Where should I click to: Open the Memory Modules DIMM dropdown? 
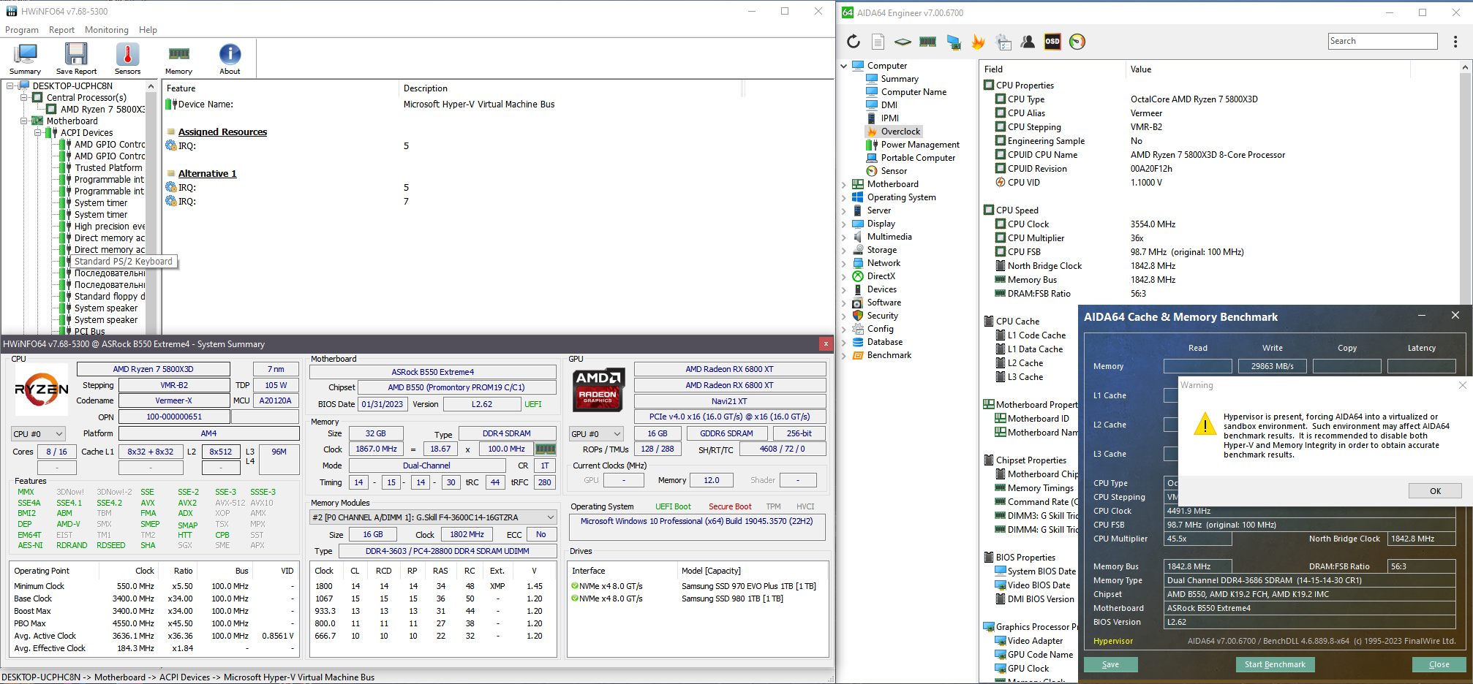pyautogui.click(x=433, y=517)
